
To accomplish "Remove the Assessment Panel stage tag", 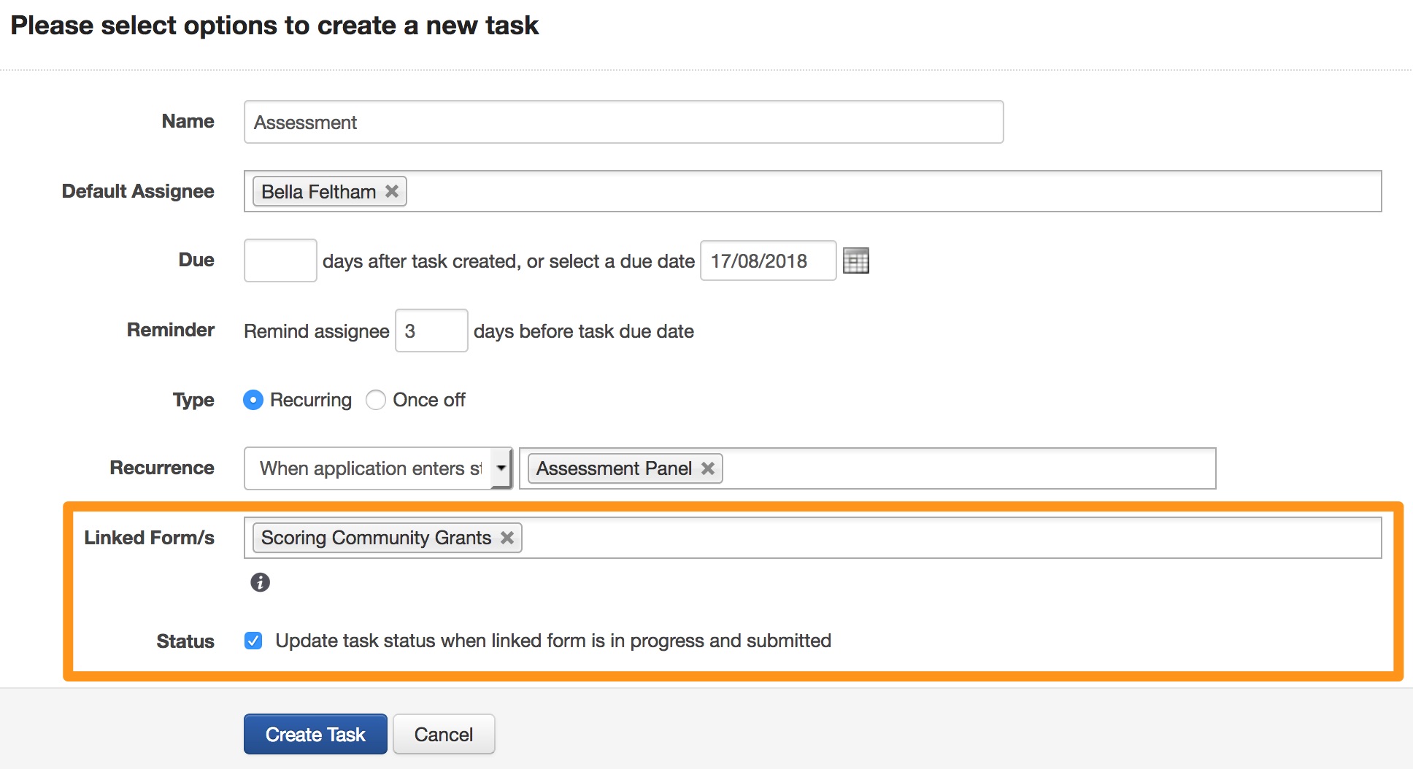I will [x=707, y=468].
